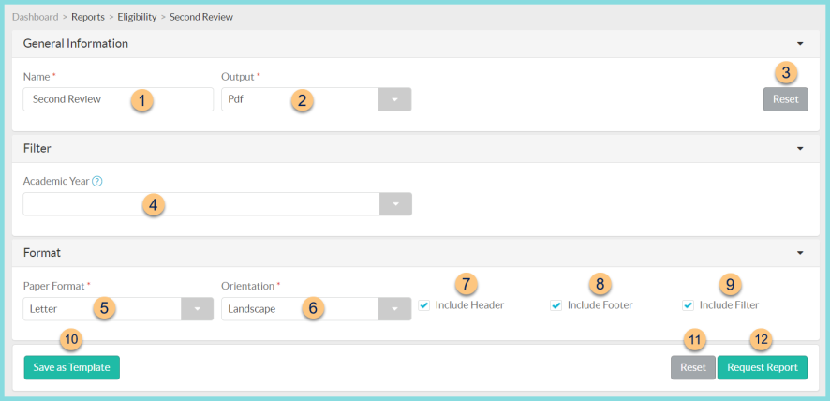Screen dimensions: 830x401
Task: Click Reset in the General Information section
Action: pyautogui.click(x=786, y=99)
